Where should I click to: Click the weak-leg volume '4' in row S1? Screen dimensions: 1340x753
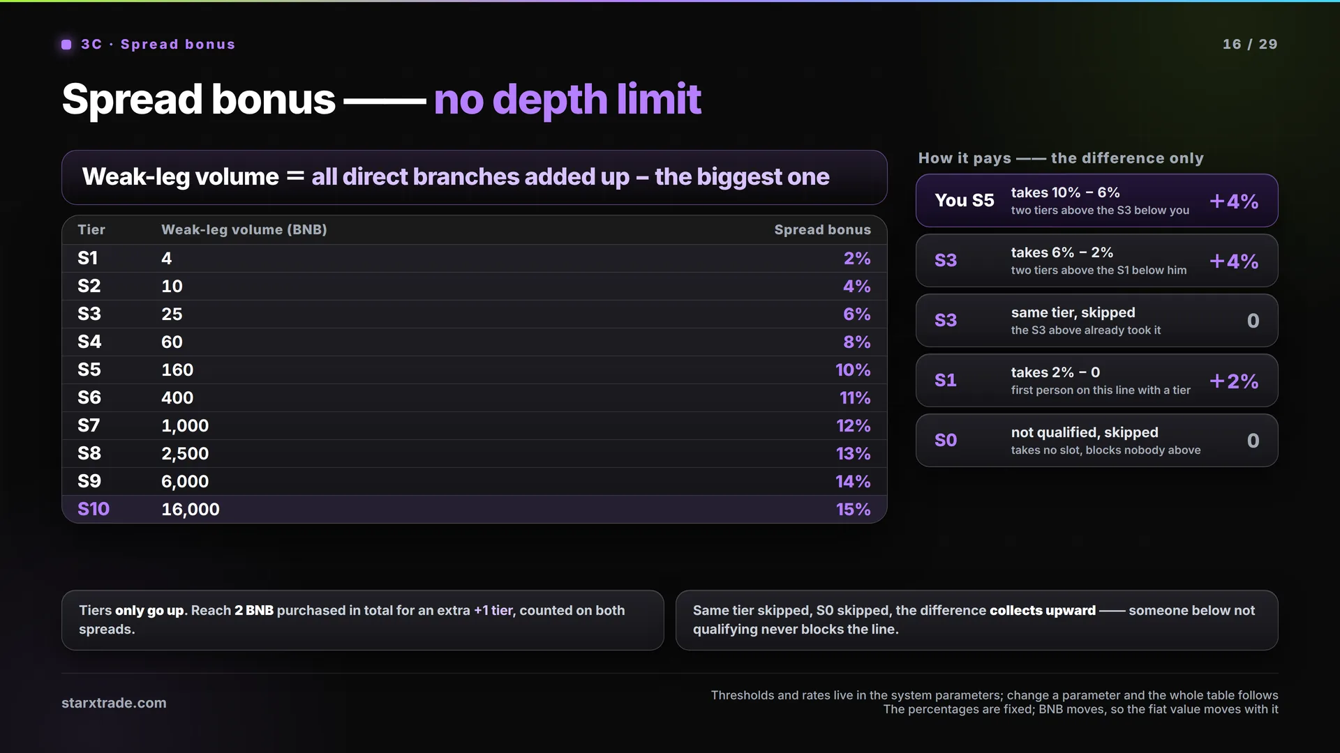(x=166, y=258)
